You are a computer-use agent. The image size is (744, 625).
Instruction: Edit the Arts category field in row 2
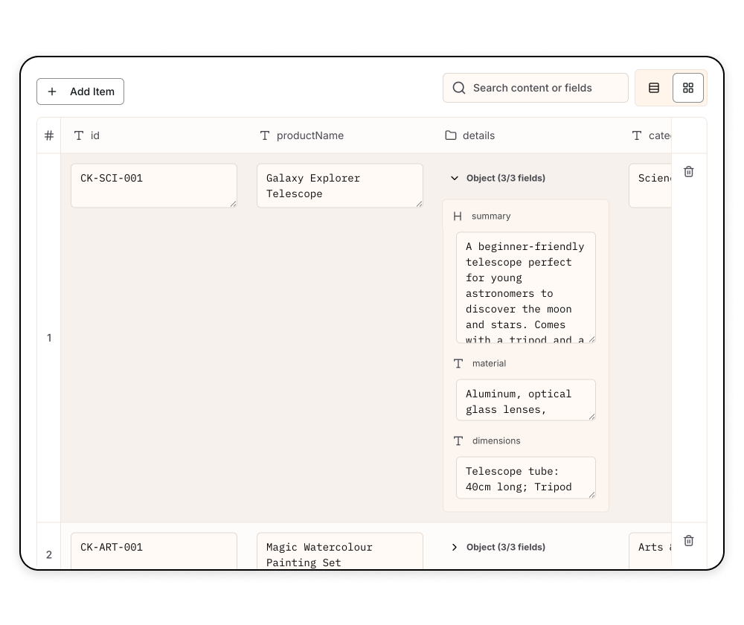650,551
